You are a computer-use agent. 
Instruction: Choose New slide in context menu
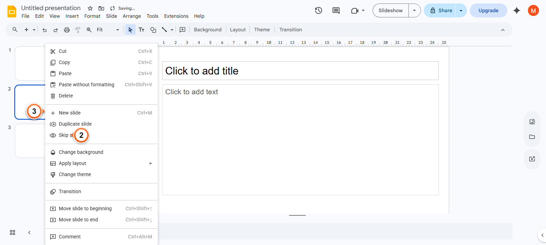tap(102, 113)
